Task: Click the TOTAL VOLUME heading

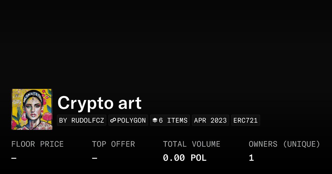Action: pos(192,144)
